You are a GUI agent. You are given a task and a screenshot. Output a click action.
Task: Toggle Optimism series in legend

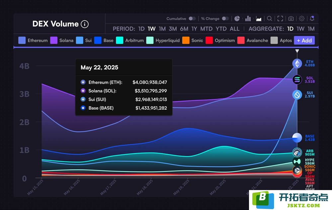point(220,40)
